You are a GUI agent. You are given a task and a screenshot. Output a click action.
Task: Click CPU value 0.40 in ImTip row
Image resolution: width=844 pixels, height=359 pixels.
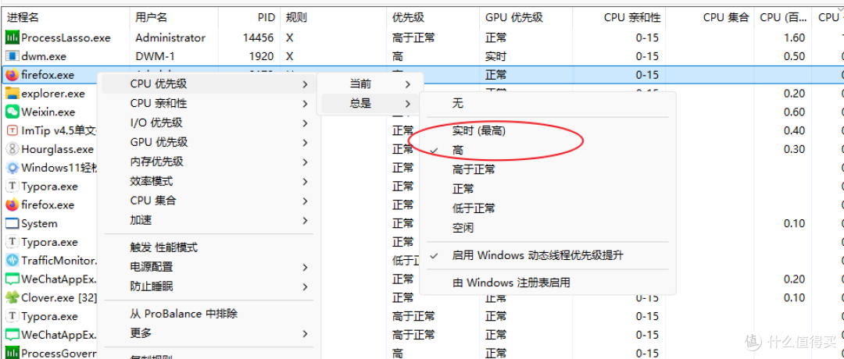(x=795, y=130)
